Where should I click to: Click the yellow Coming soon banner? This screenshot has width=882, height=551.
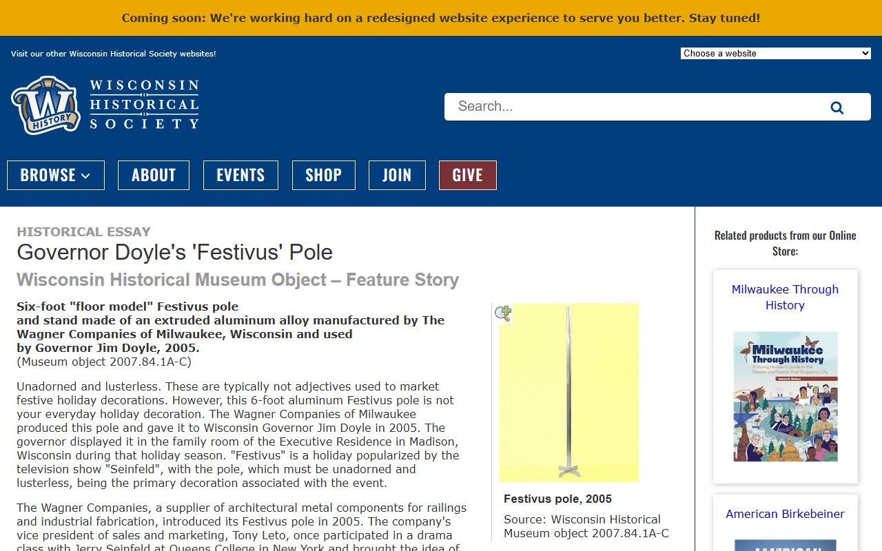pos(441,18)
